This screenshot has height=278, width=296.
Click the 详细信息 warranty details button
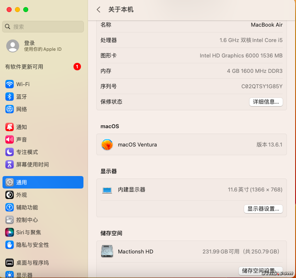pos(266,102)
